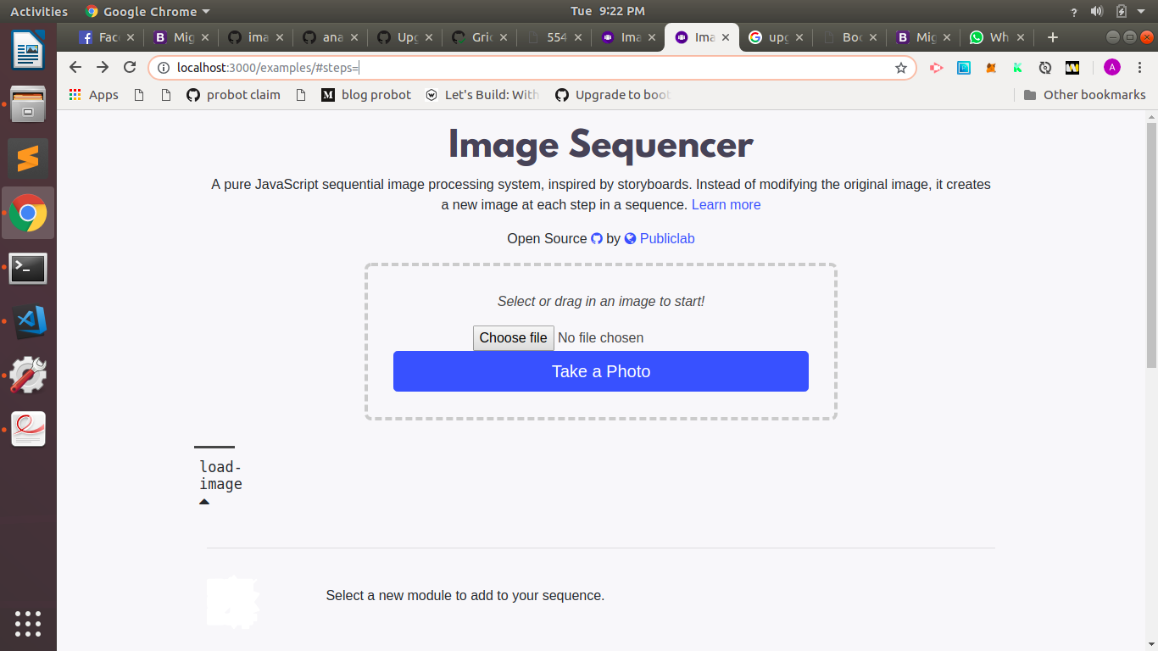Launch LibreOffice Writer from the dock

(x=28, y=50)
